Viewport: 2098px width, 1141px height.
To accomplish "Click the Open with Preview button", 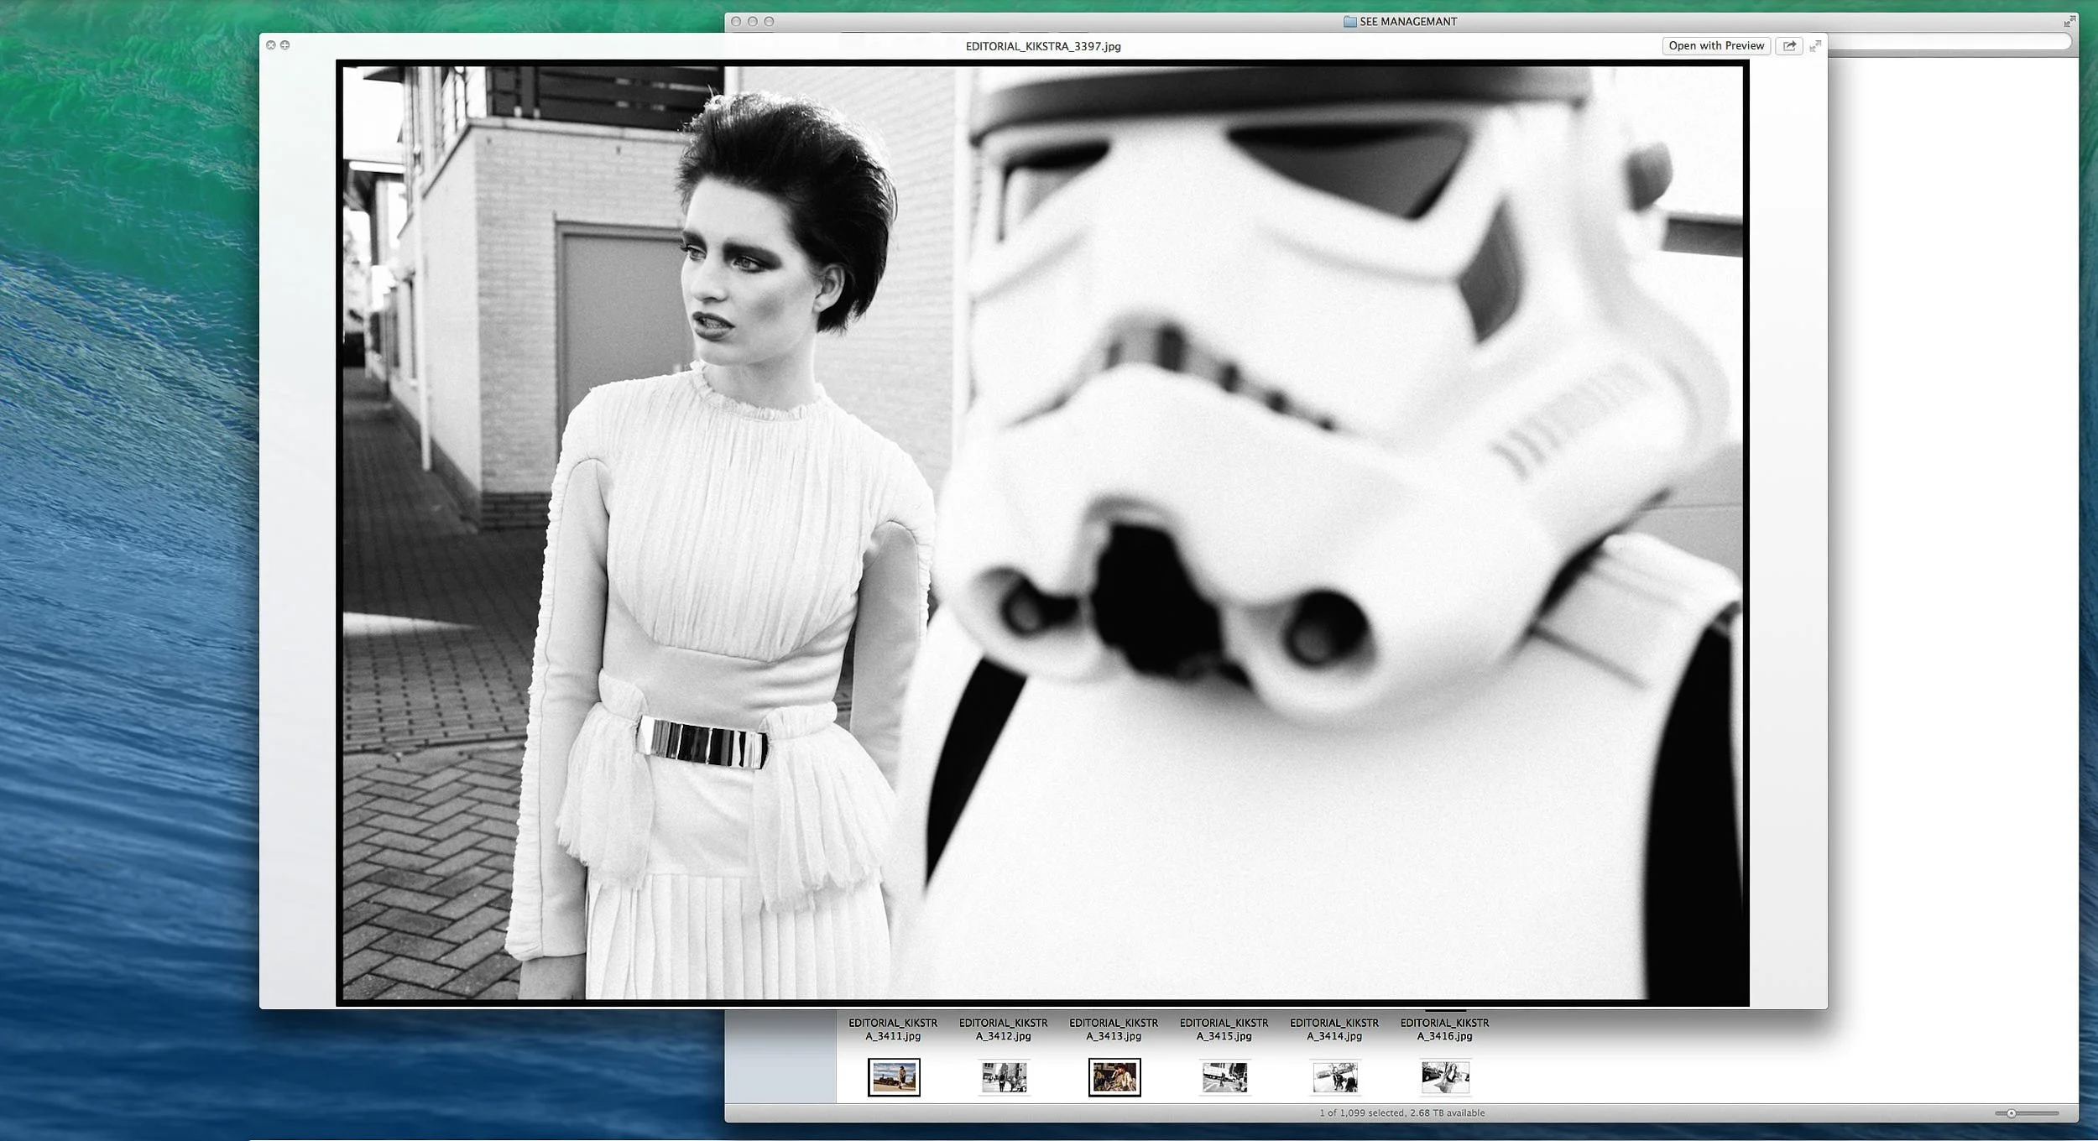I will [x=1715, y=46].
